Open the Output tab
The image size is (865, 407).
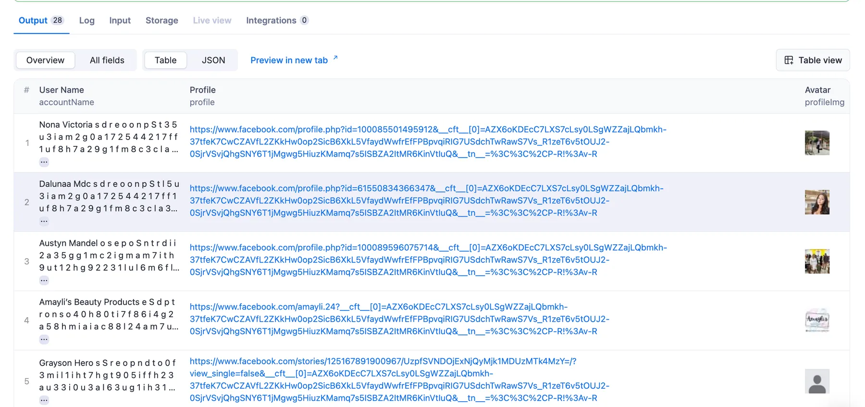pos(41,20)
